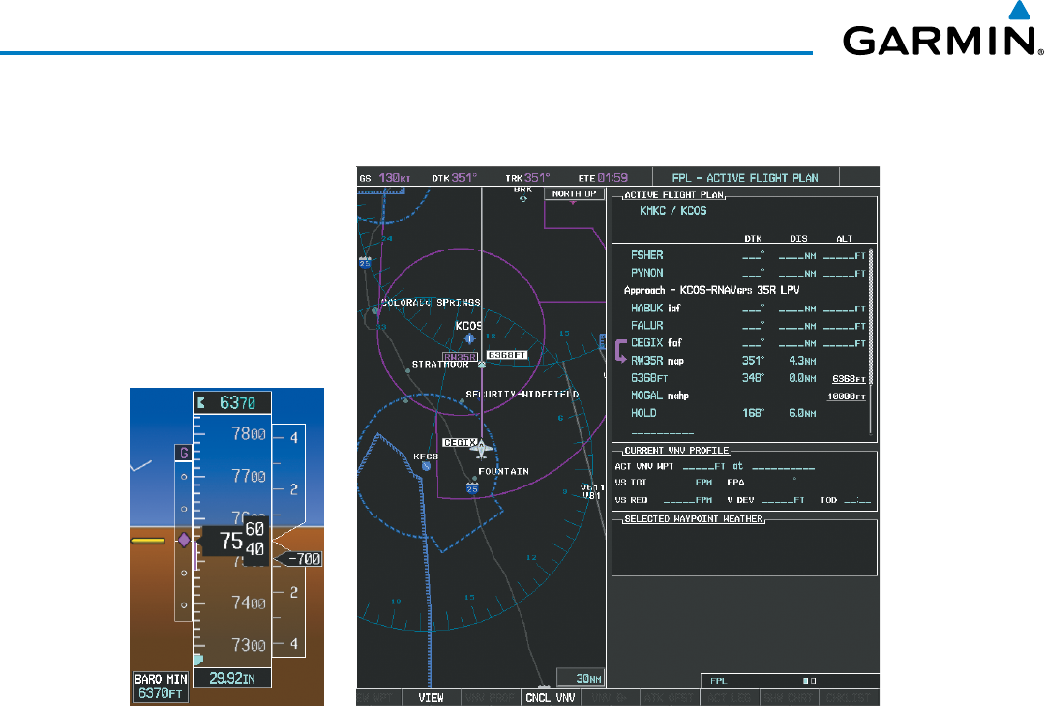Click the selected altitude 6370 box
Screen dimensions: 1045x706
pyautogui.click(x=232, y=403)
